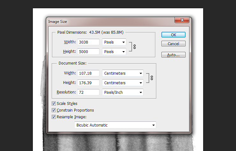236x151 pixels.
Task: Expand the Bicubic Automatic resample dropdown
Action: [115, 125]
